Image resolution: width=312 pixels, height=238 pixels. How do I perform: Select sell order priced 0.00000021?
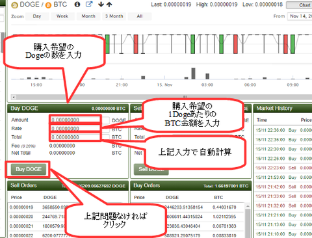click(68, 226)
